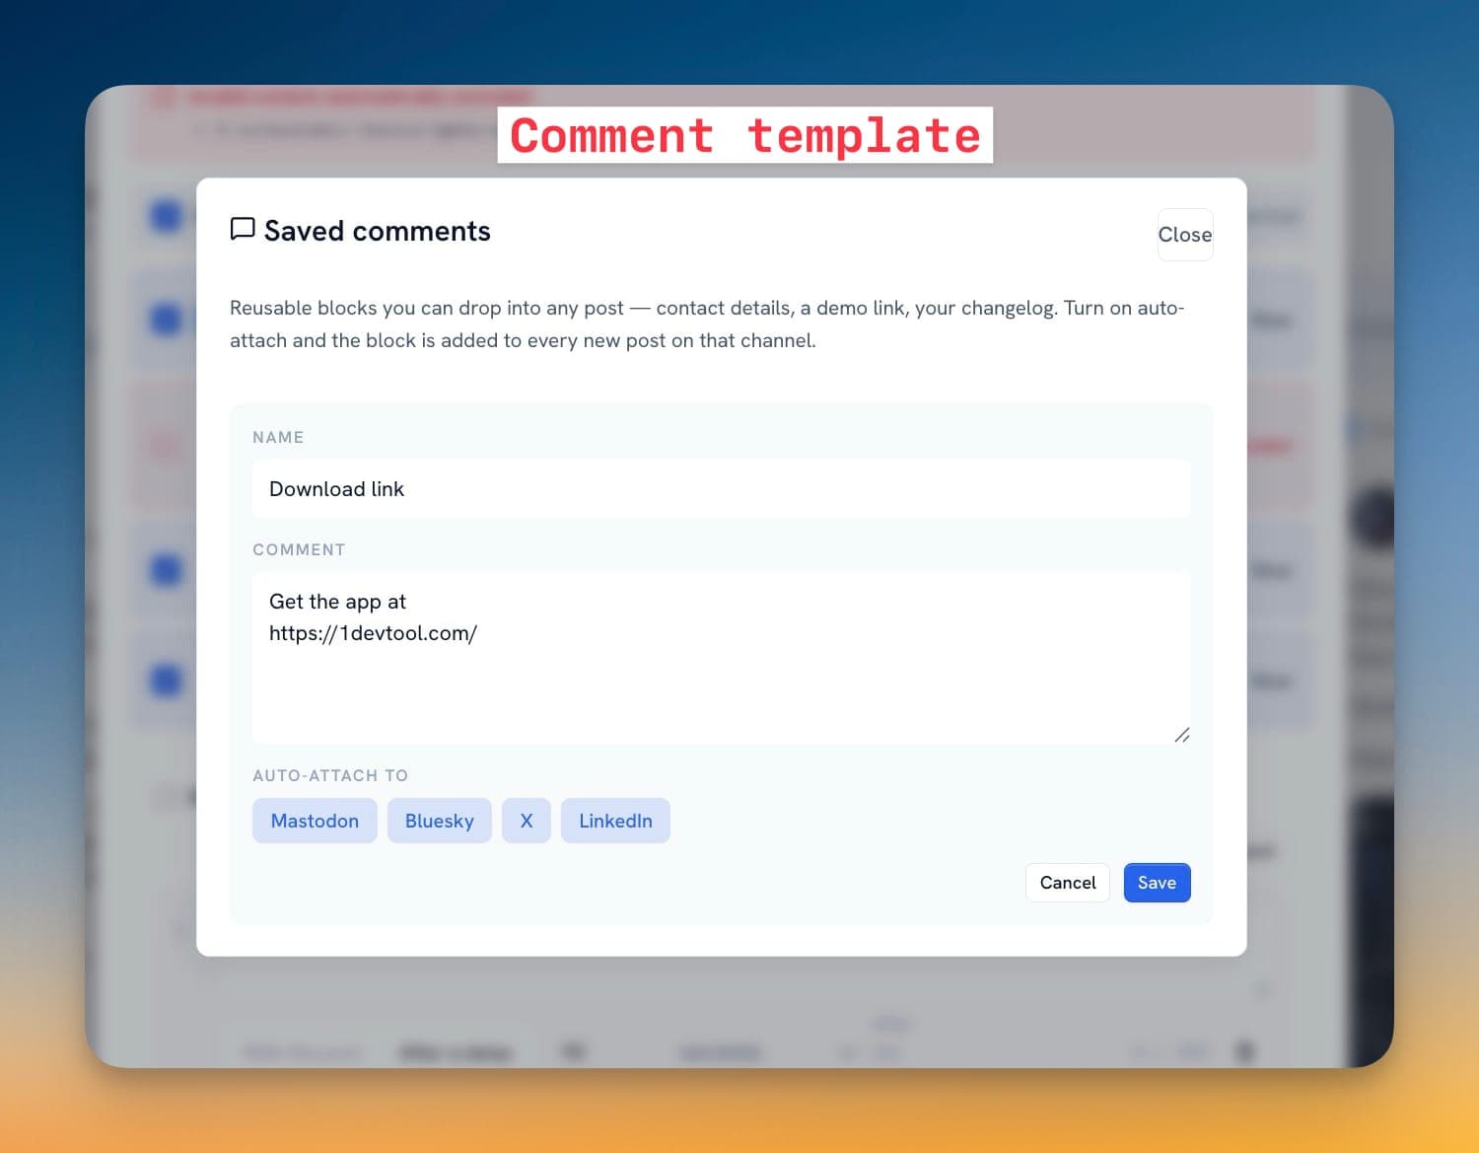The width and height of the screenshot is (1479, 1153).
Task: Focus the Name field containing Download link
Action: point(722,489)
